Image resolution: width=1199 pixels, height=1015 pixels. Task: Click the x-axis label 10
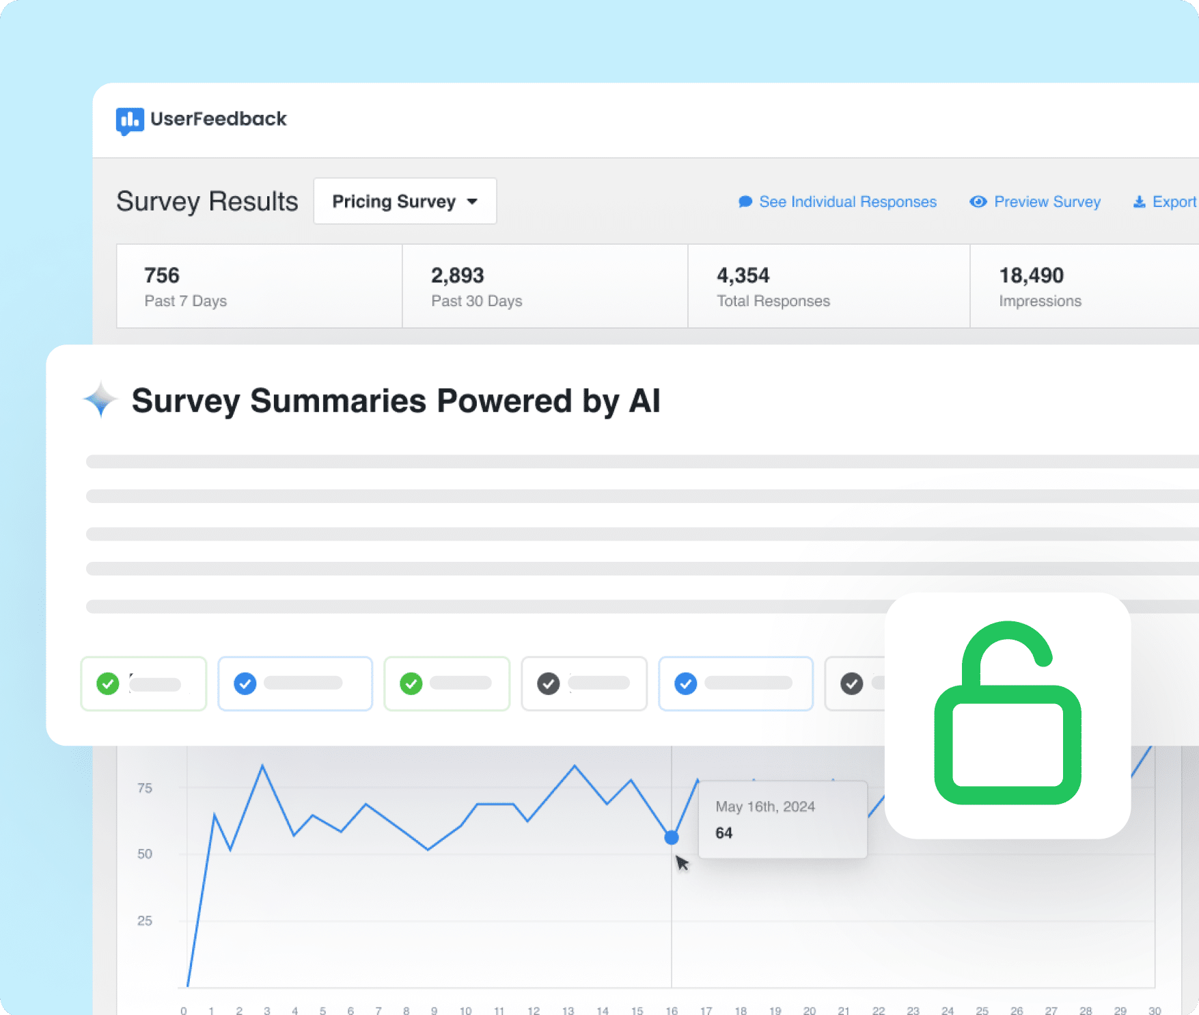point(465,1010)
